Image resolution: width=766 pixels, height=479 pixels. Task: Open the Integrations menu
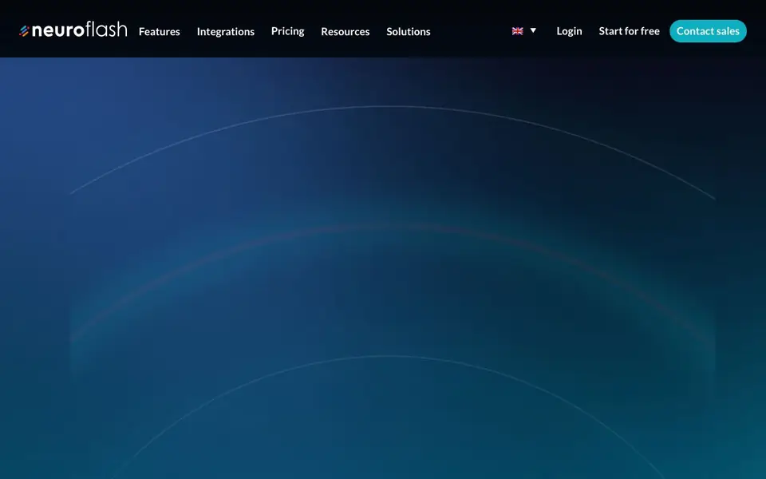click(x=226, y=31)
